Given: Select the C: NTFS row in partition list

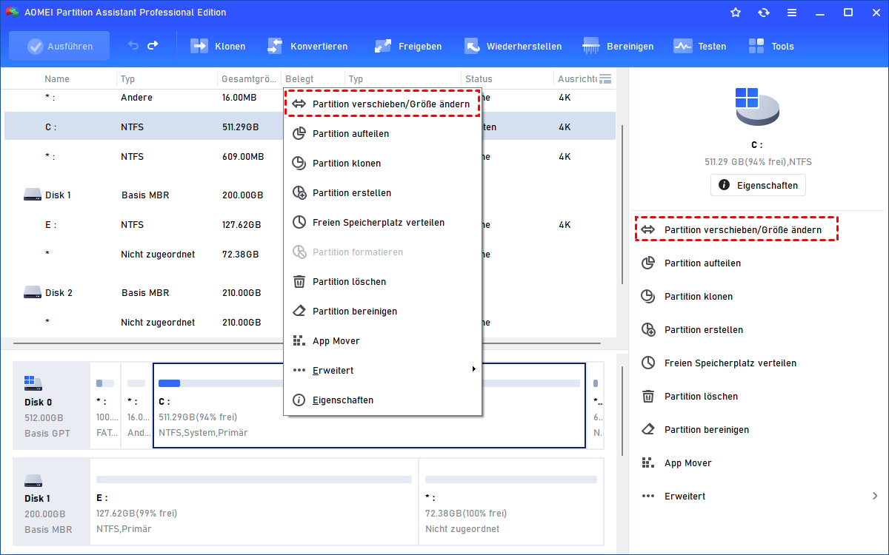Looking at the screenshot, I should click(x=310, y=127).
